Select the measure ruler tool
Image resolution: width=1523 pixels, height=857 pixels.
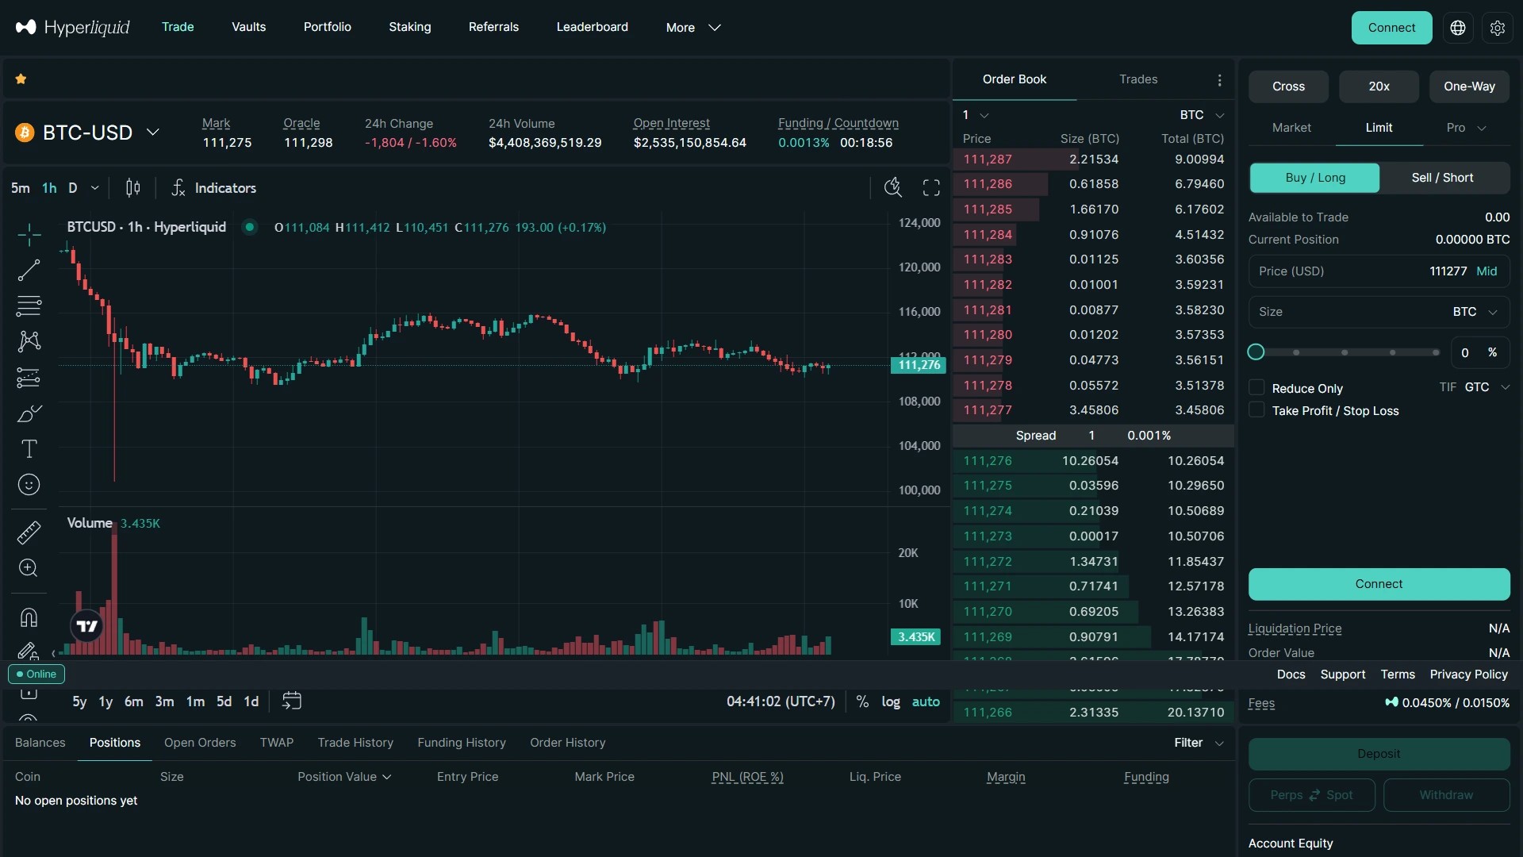click(29, 532)
